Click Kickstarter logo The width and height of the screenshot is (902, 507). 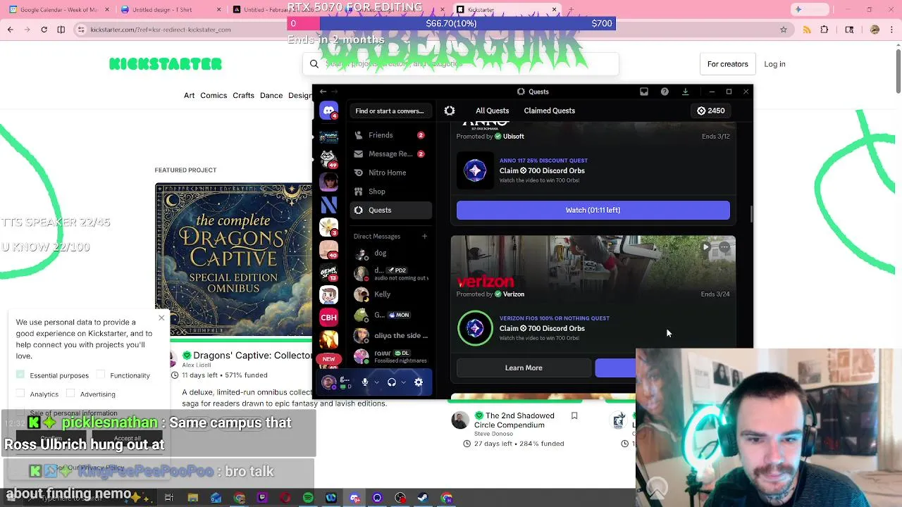(166, 64)
